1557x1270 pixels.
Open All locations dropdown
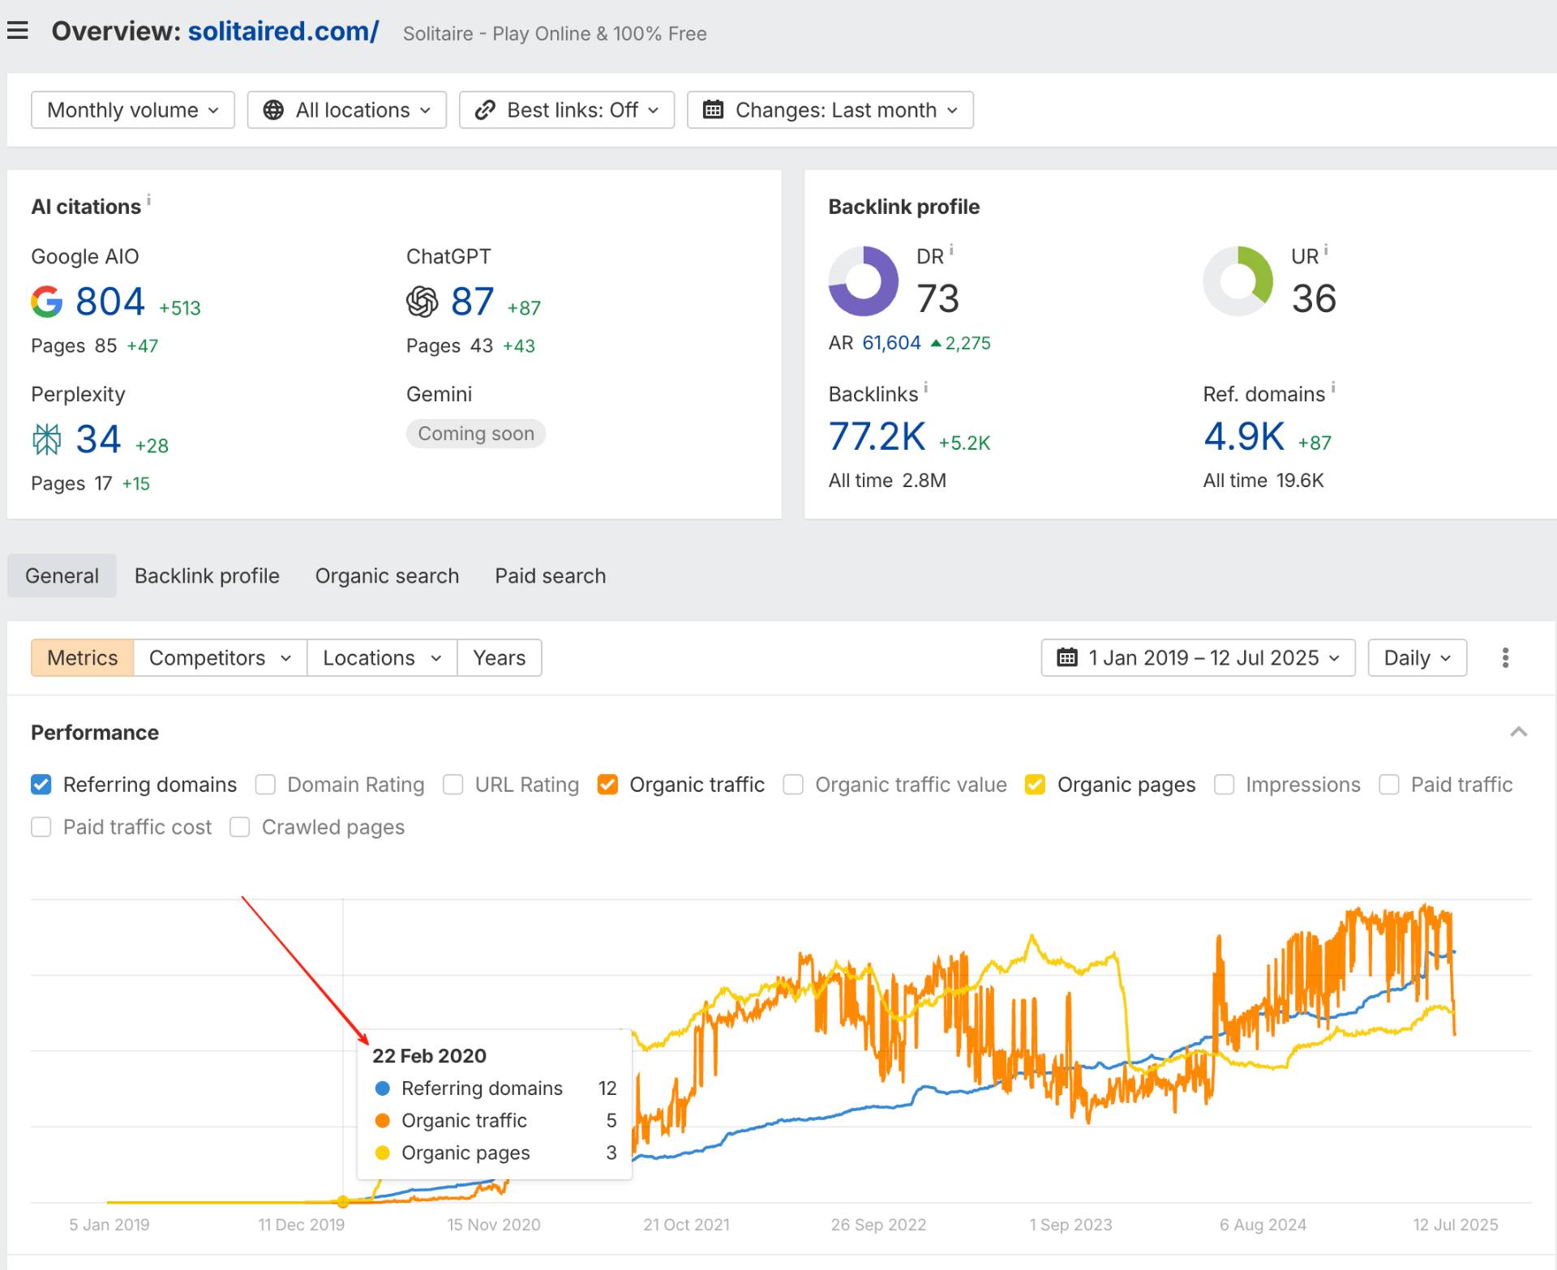click(347, 110)
